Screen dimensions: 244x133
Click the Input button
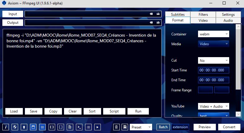tap(13, 14)
